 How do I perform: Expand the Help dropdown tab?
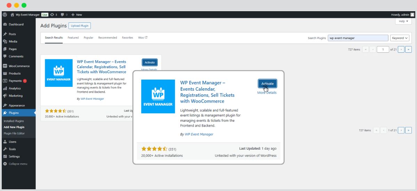click(403, 21)
